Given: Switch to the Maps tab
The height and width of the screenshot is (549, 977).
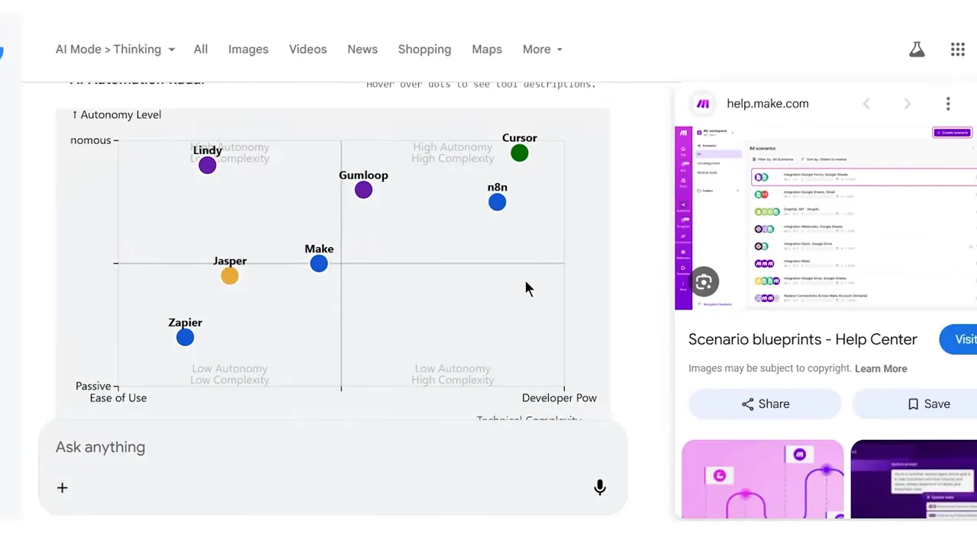Looking at the screenshot, I should click(x=487, y=50).
